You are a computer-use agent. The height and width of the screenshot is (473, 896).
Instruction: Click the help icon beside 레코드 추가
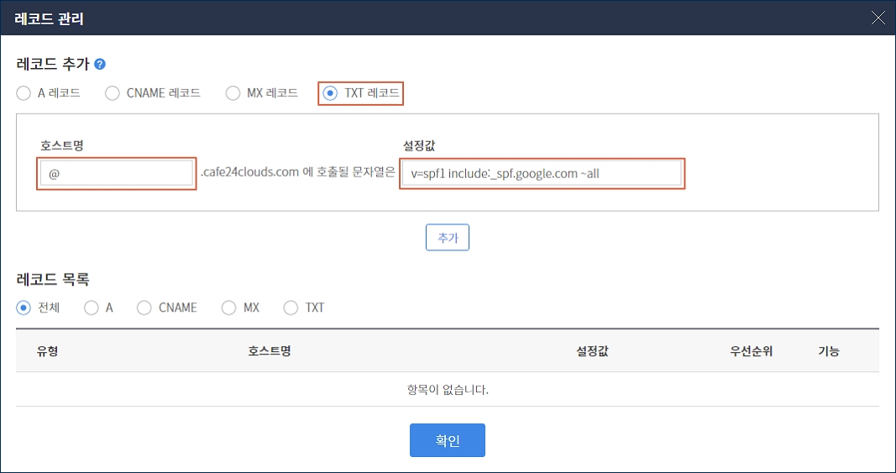tap(100, 64)
